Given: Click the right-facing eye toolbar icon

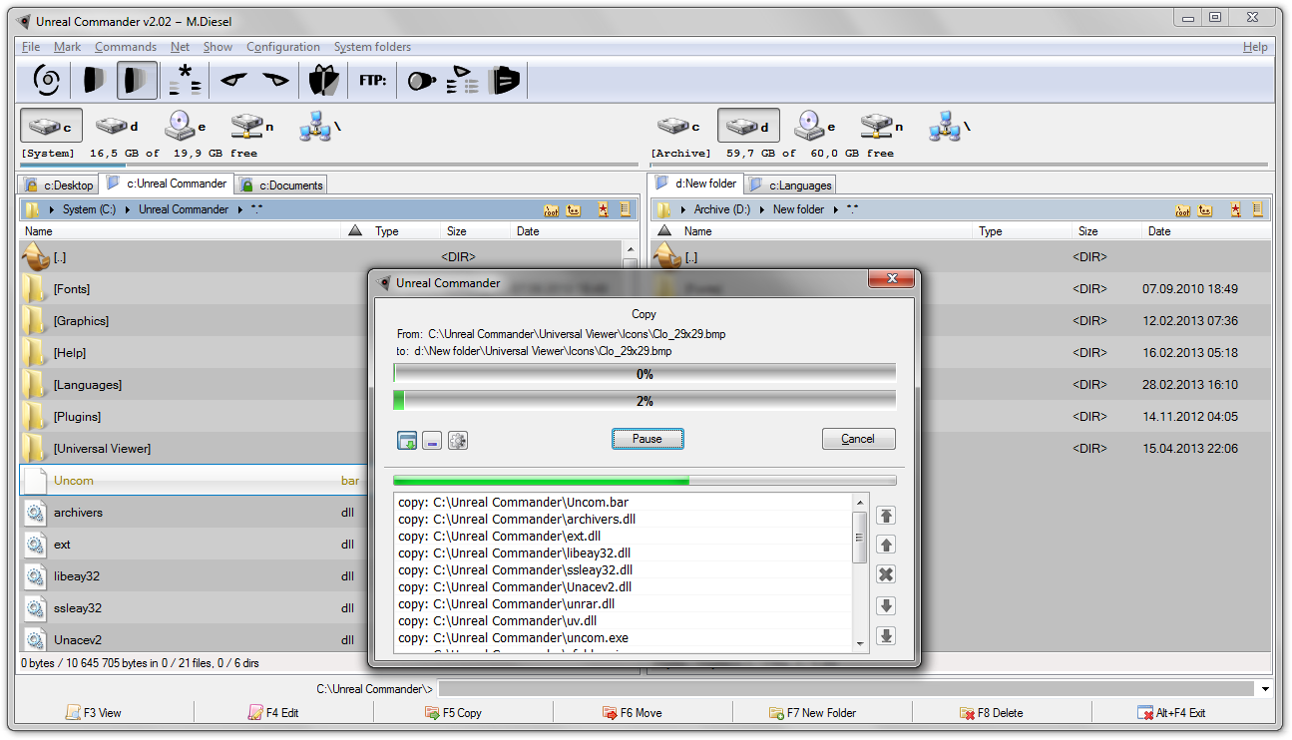Looking at the screenshot, I should [x=275, y=80].
